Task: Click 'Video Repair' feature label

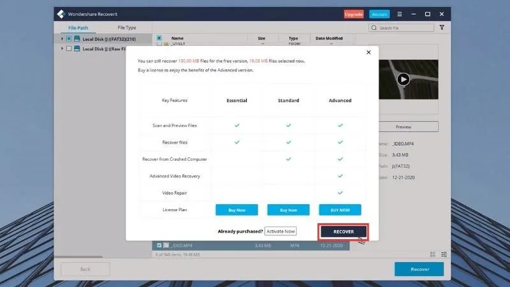Action: coord(175,193)
